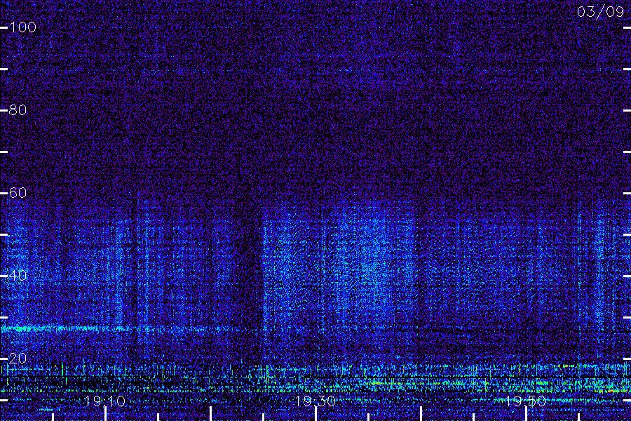Click the 19:10 time label
The width and height of the screenshot is (631, 421).
pos(105,401)
